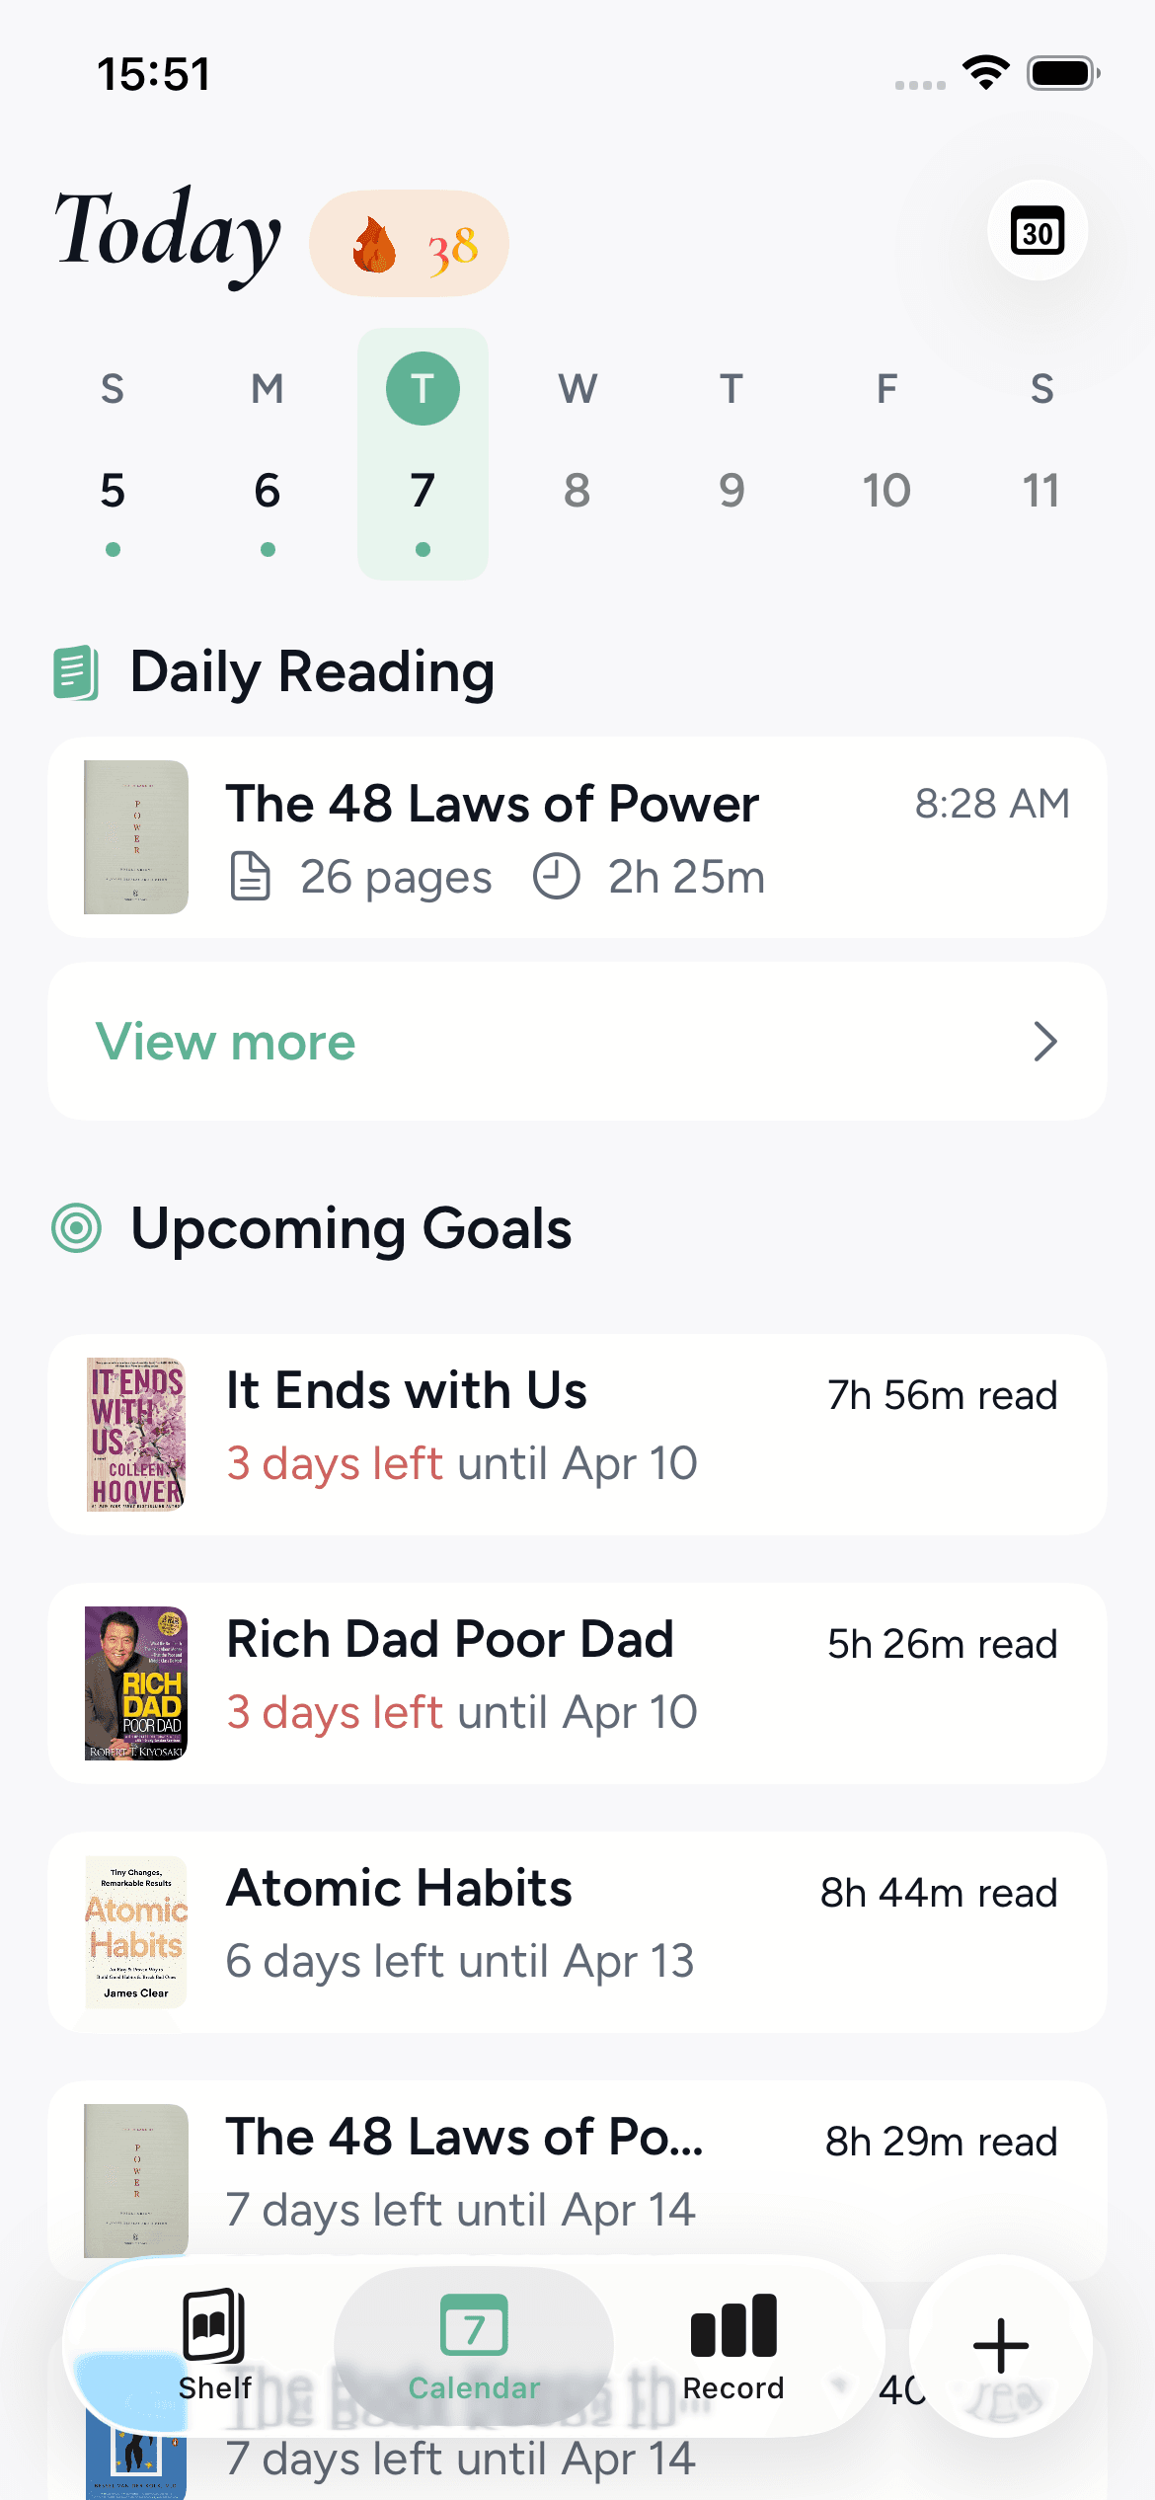
Task: Select Saturday 11 in the week strip
Action: (x=1040, y=491)
